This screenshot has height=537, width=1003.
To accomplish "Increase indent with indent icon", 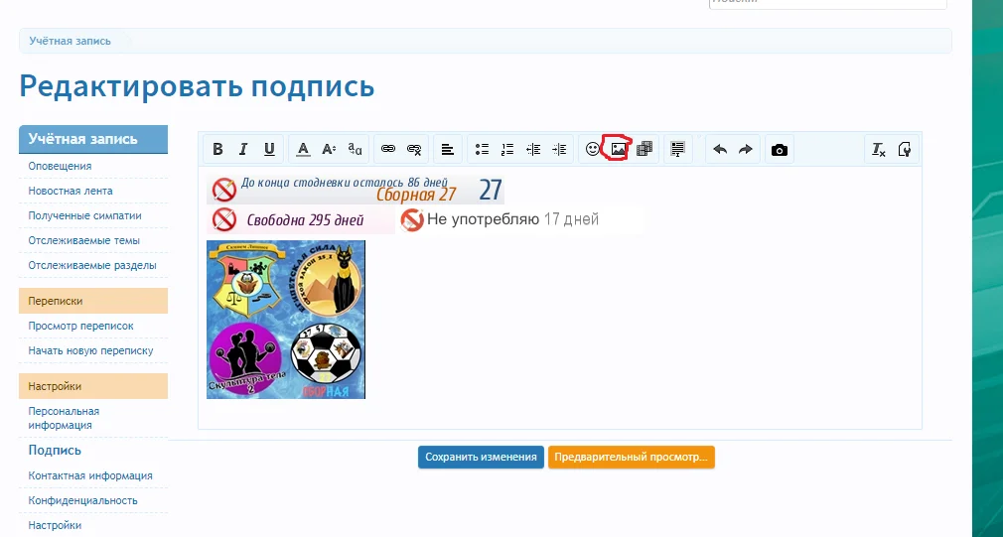I will 560,149.
